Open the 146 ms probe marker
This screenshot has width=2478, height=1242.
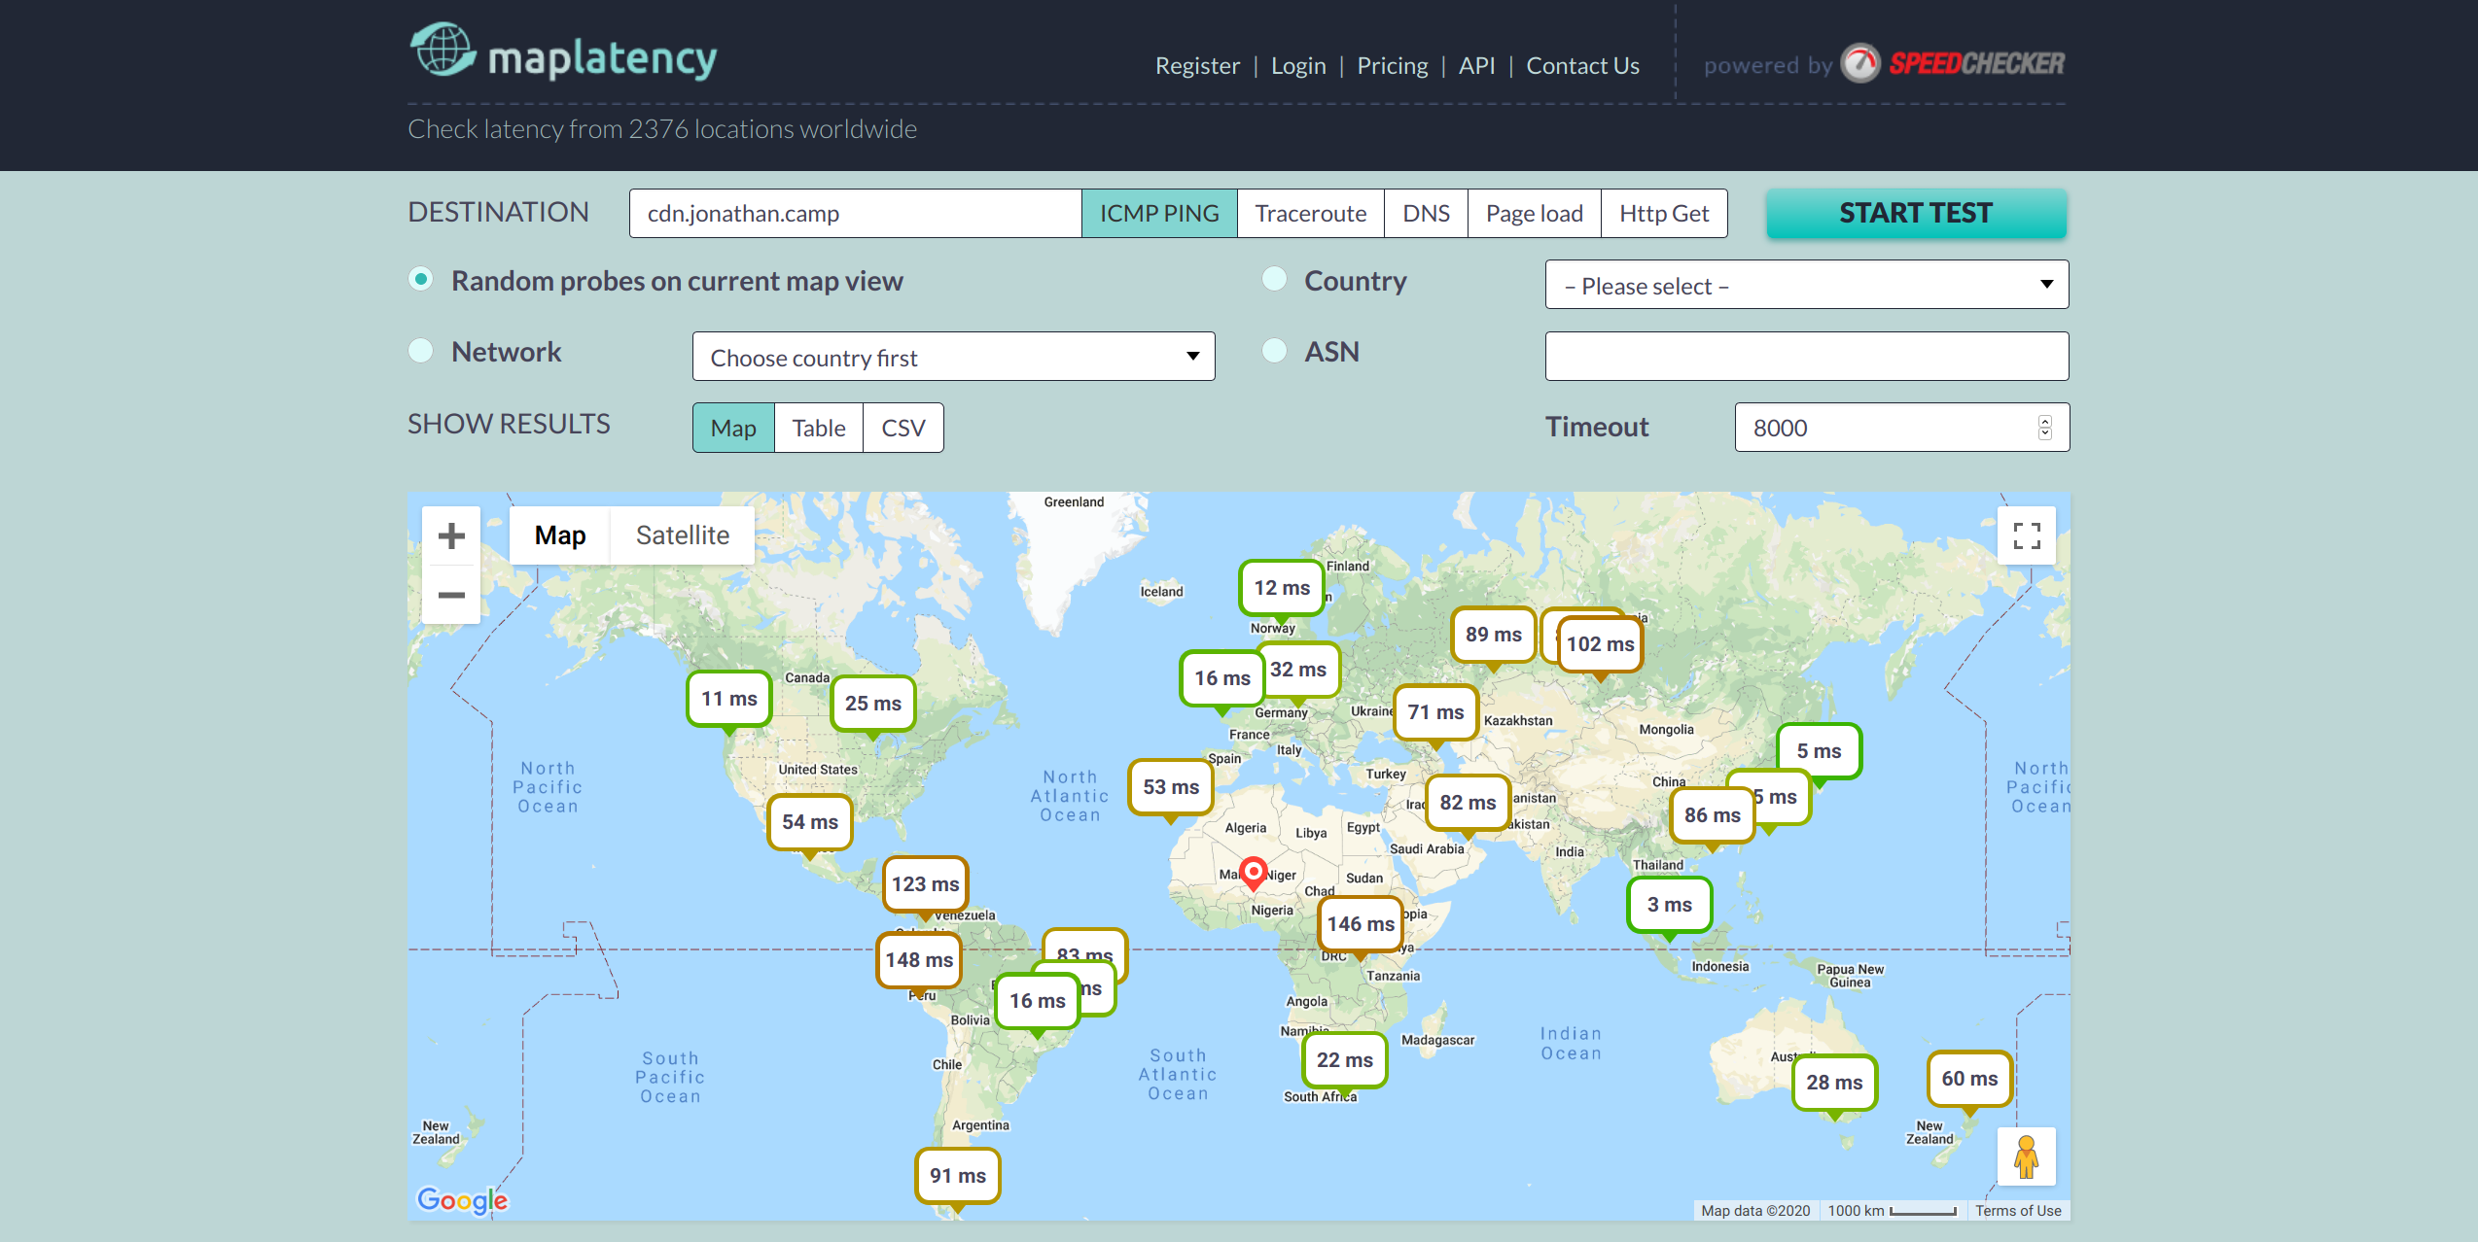pyautogui.click(x=1360, y=924)
